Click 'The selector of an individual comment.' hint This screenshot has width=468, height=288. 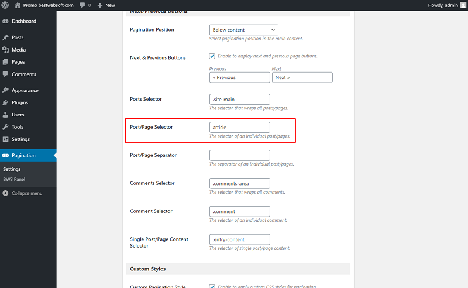pyautogui.click(x=248, y=220)
